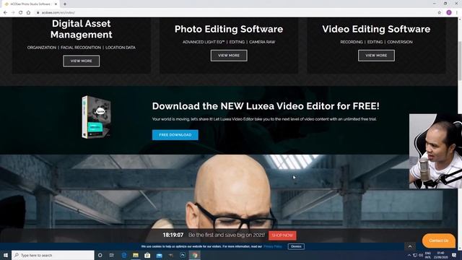Click the orange Contact Us button

[439, 240]
